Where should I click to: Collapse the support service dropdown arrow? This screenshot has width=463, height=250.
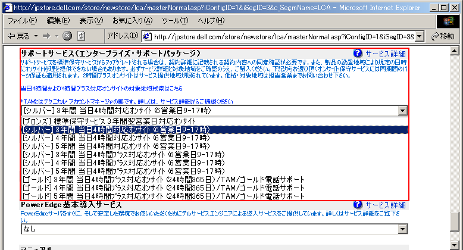tap(402, 111)
